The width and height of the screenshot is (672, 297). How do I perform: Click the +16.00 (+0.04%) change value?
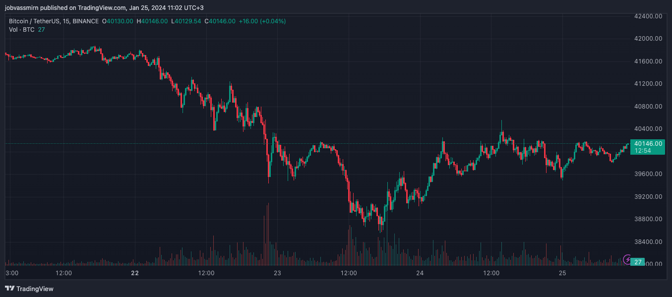click(262, 21)
